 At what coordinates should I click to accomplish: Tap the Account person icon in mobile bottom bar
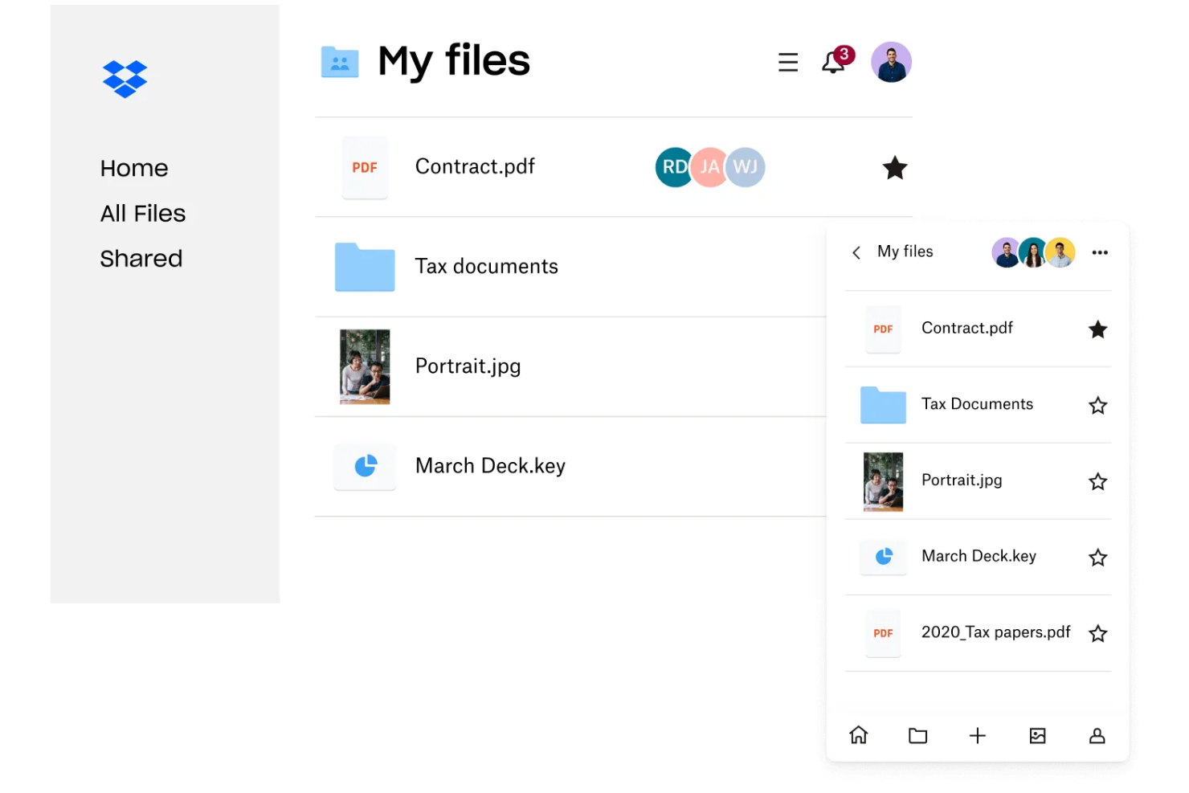point(1097,735)
